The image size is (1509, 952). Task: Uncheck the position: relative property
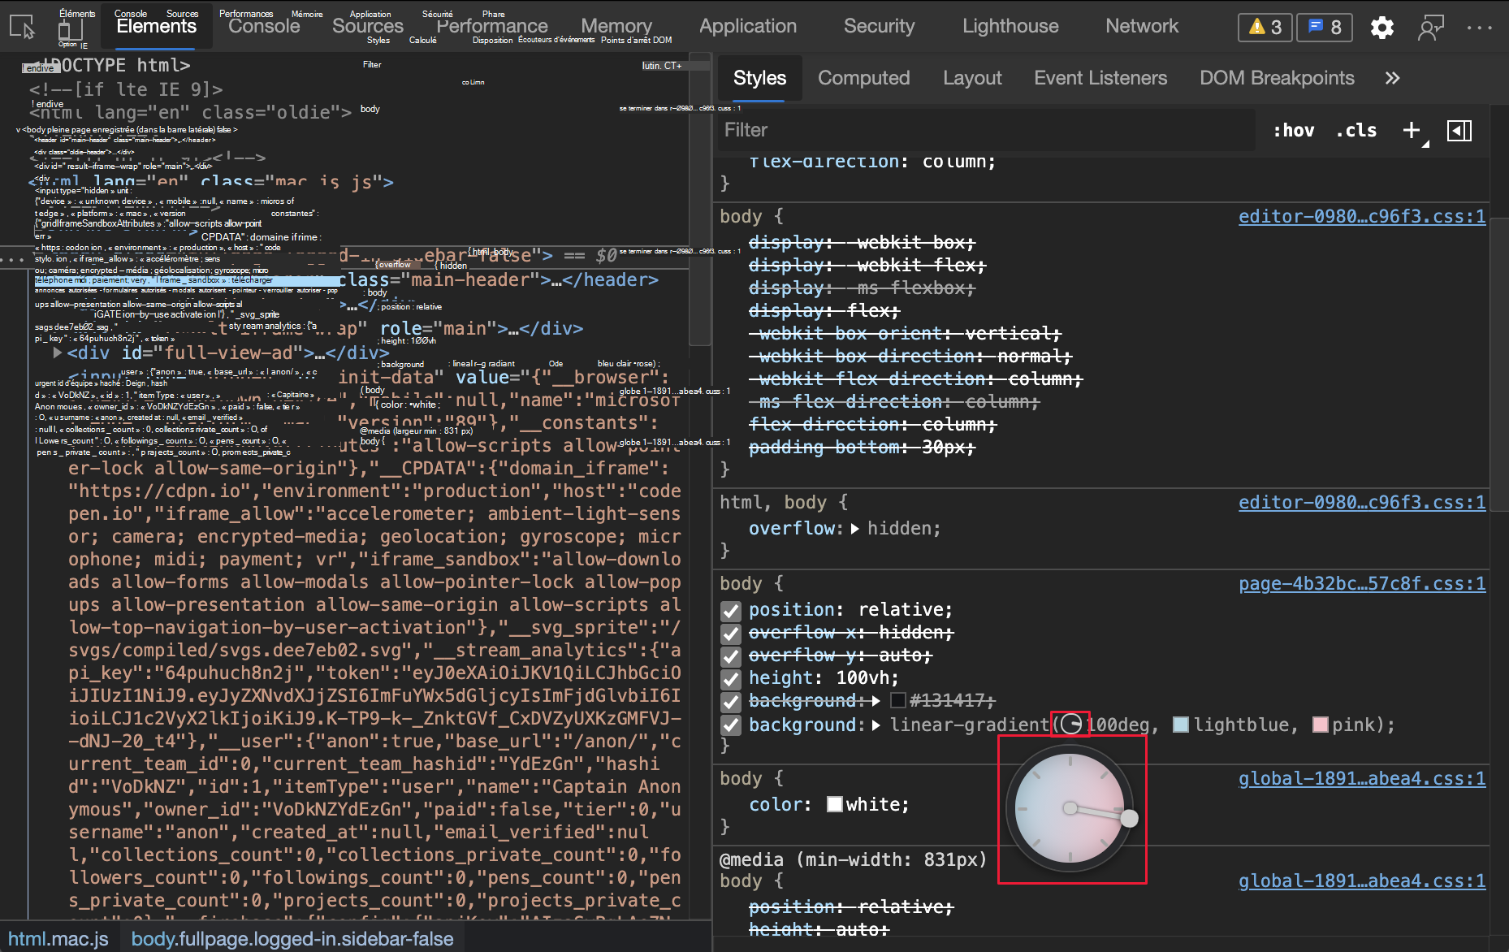coord(730,610)
